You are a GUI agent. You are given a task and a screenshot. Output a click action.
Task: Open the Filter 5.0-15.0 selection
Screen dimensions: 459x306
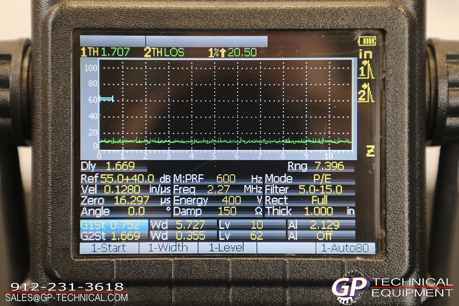coord(310,189)
